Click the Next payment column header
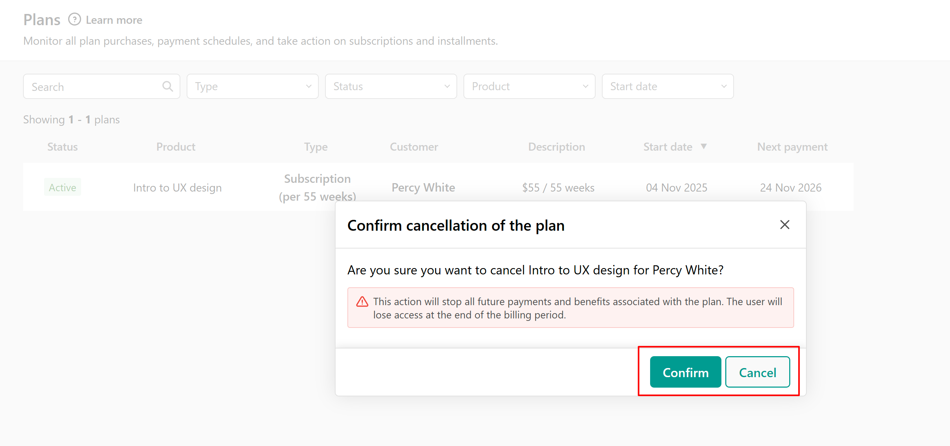The width and height of the screenshot is (950, 446). click(x=792, y=147)
